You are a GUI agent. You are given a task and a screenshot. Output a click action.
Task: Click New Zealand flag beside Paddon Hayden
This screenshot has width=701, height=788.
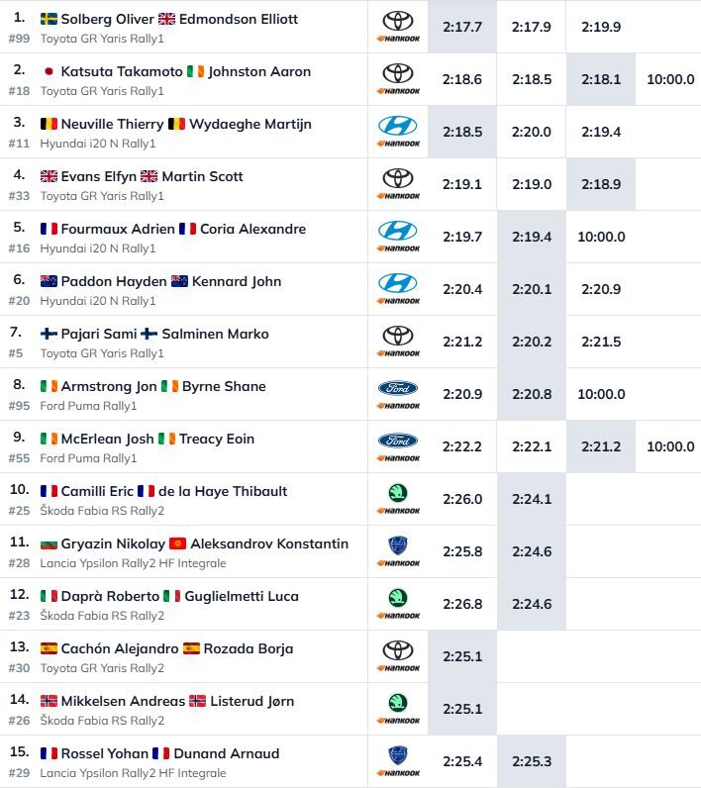pos(49,282)
